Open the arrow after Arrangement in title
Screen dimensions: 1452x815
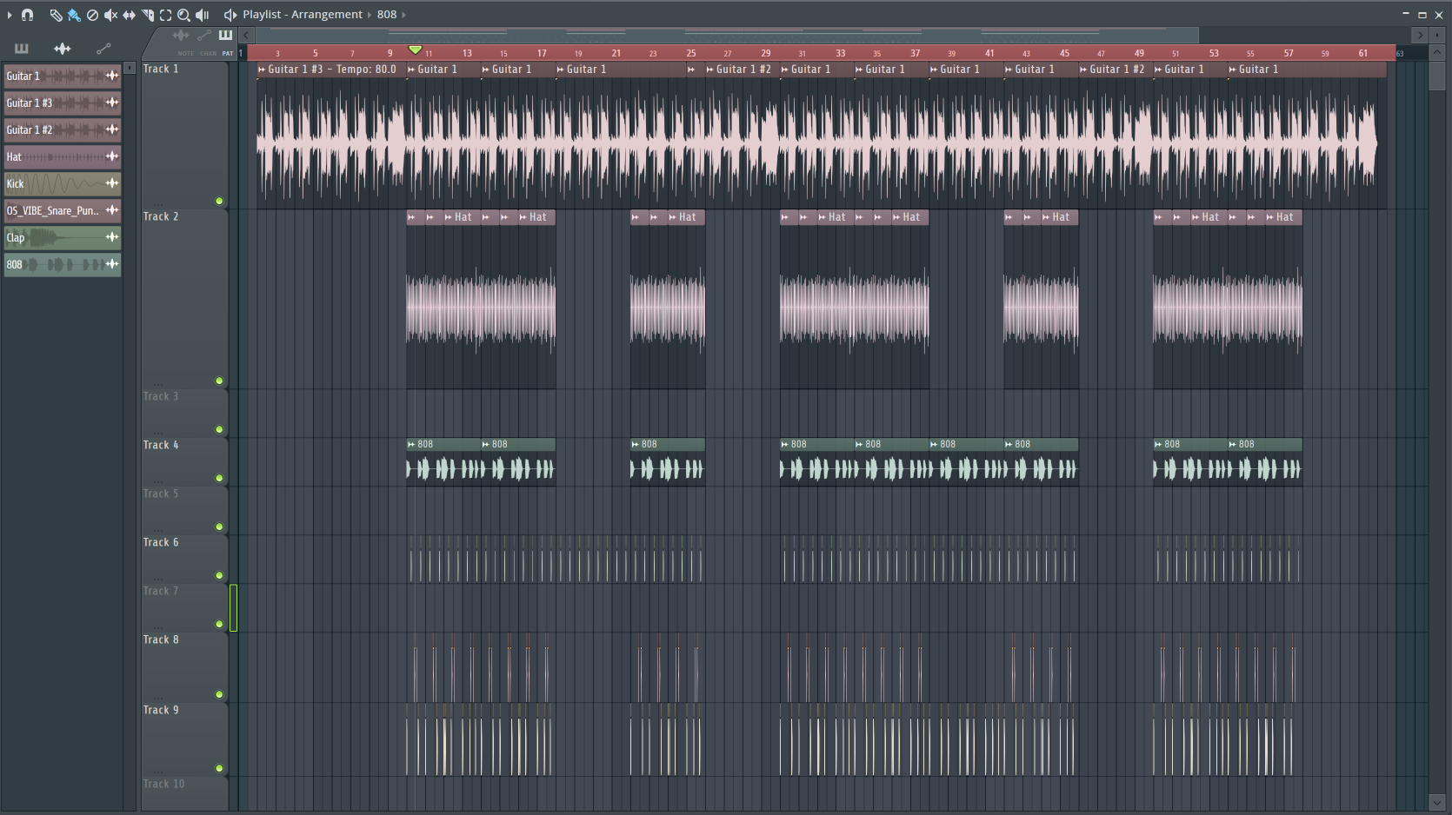point(370,15)
